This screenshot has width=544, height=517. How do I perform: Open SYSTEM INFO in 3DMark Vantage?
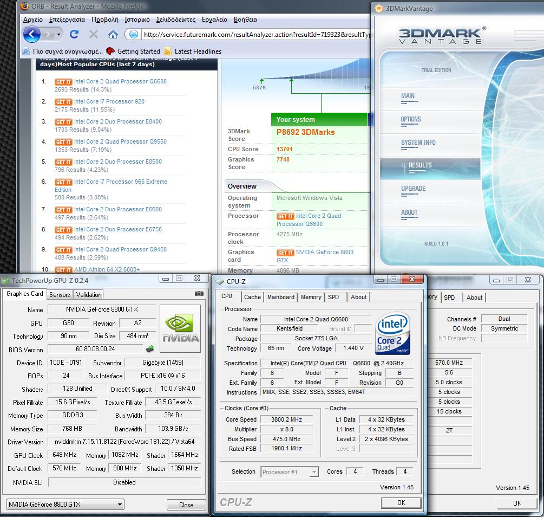[x=418, y=143]
